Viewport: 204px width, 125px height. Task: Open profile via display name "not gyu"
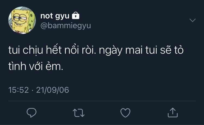tap(55, 16)
